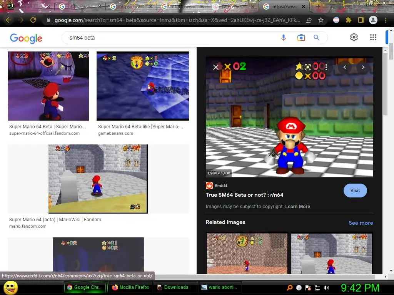This screenshot has height=295, width=394.
Task: Share this page using the share icon
Action: pyautogui.click(x=309, y=20)
